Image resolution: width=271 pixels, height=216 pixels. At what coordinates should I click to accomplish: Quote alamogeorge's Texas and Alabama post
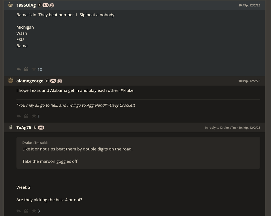(26, 116)
